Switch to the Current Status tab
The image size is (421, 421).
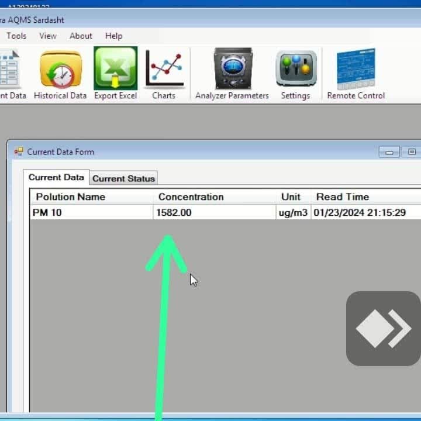coord(123,178)
